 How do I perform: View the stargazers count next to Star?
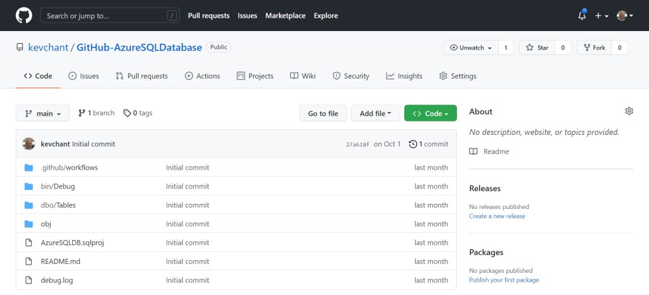[563, 47]
